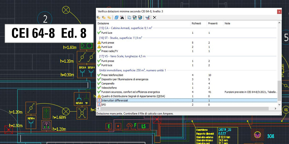Click the 01 circled marker in drawing

point(286,110)
